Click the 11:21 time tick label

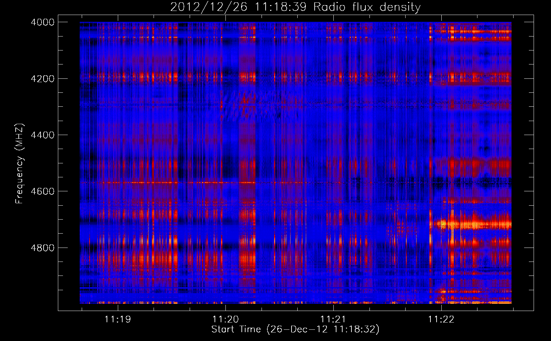pos(333,319)
